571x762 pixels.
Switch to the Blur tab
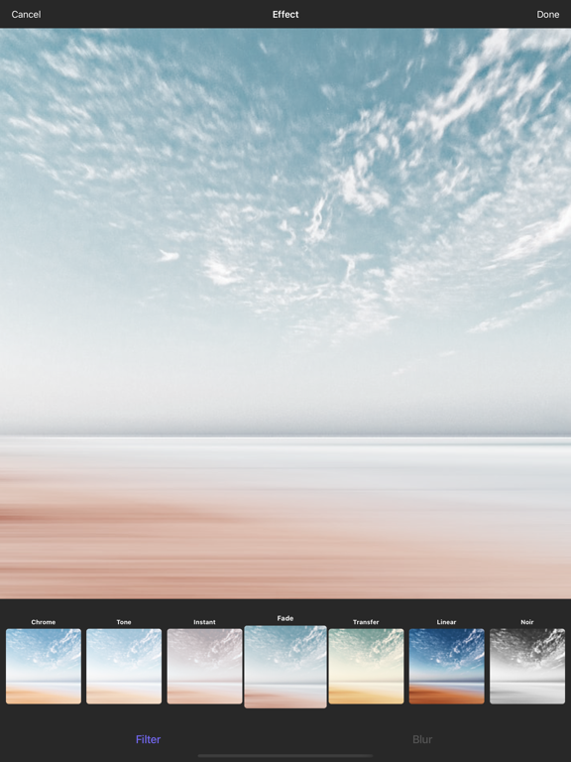pos(422,739)
